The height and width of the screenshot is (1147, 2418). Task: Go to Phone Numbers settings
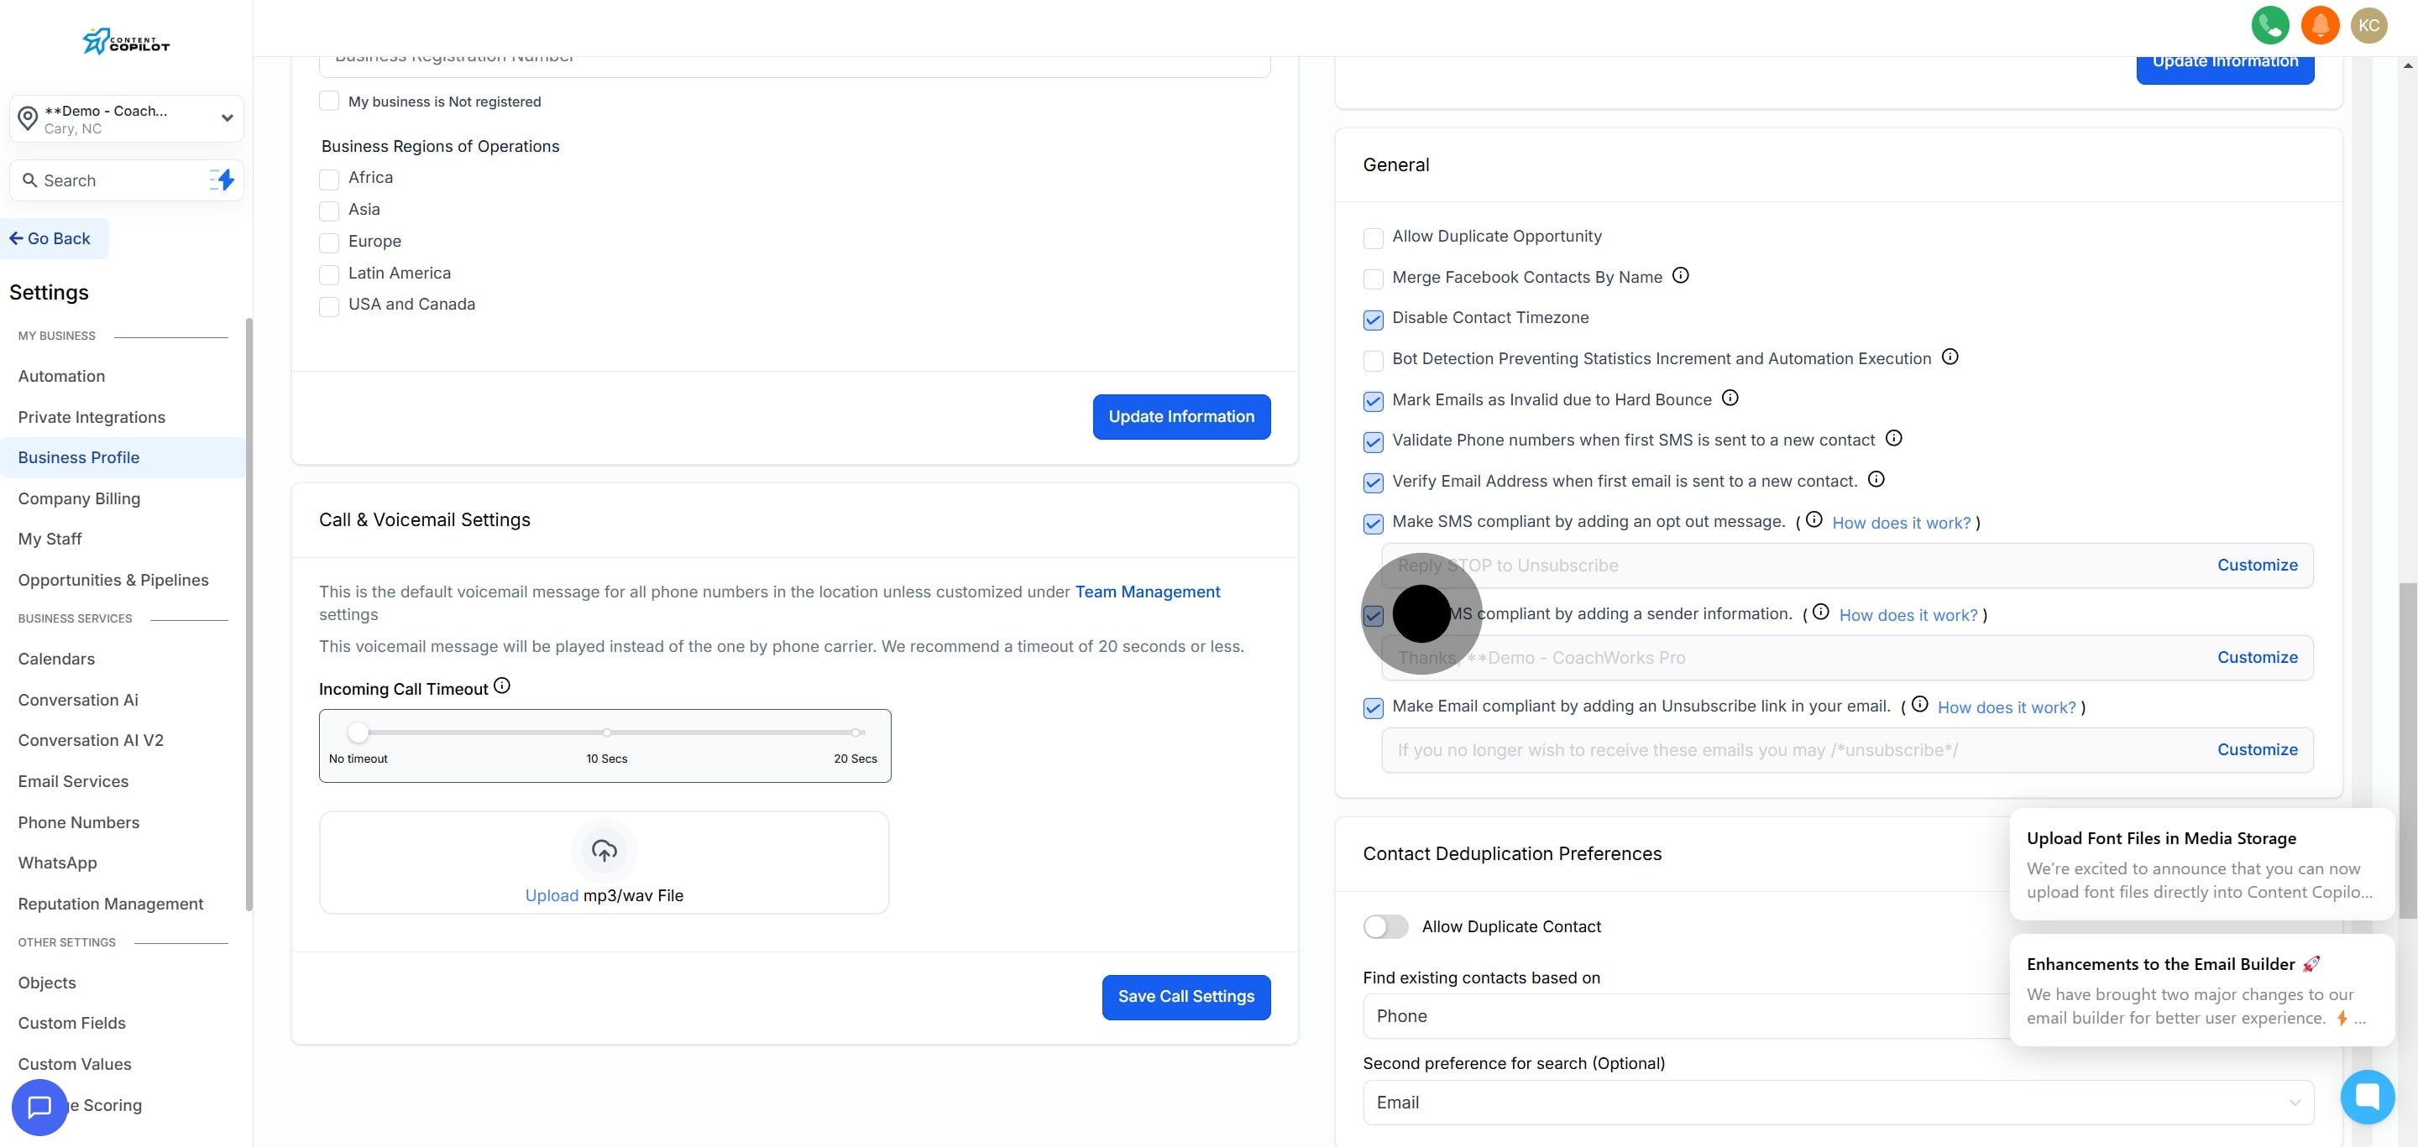(79, 822)
